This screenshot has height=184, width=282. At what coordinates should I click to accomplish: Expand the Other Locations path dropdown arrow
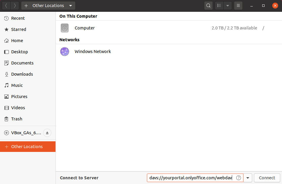point(71,6)
